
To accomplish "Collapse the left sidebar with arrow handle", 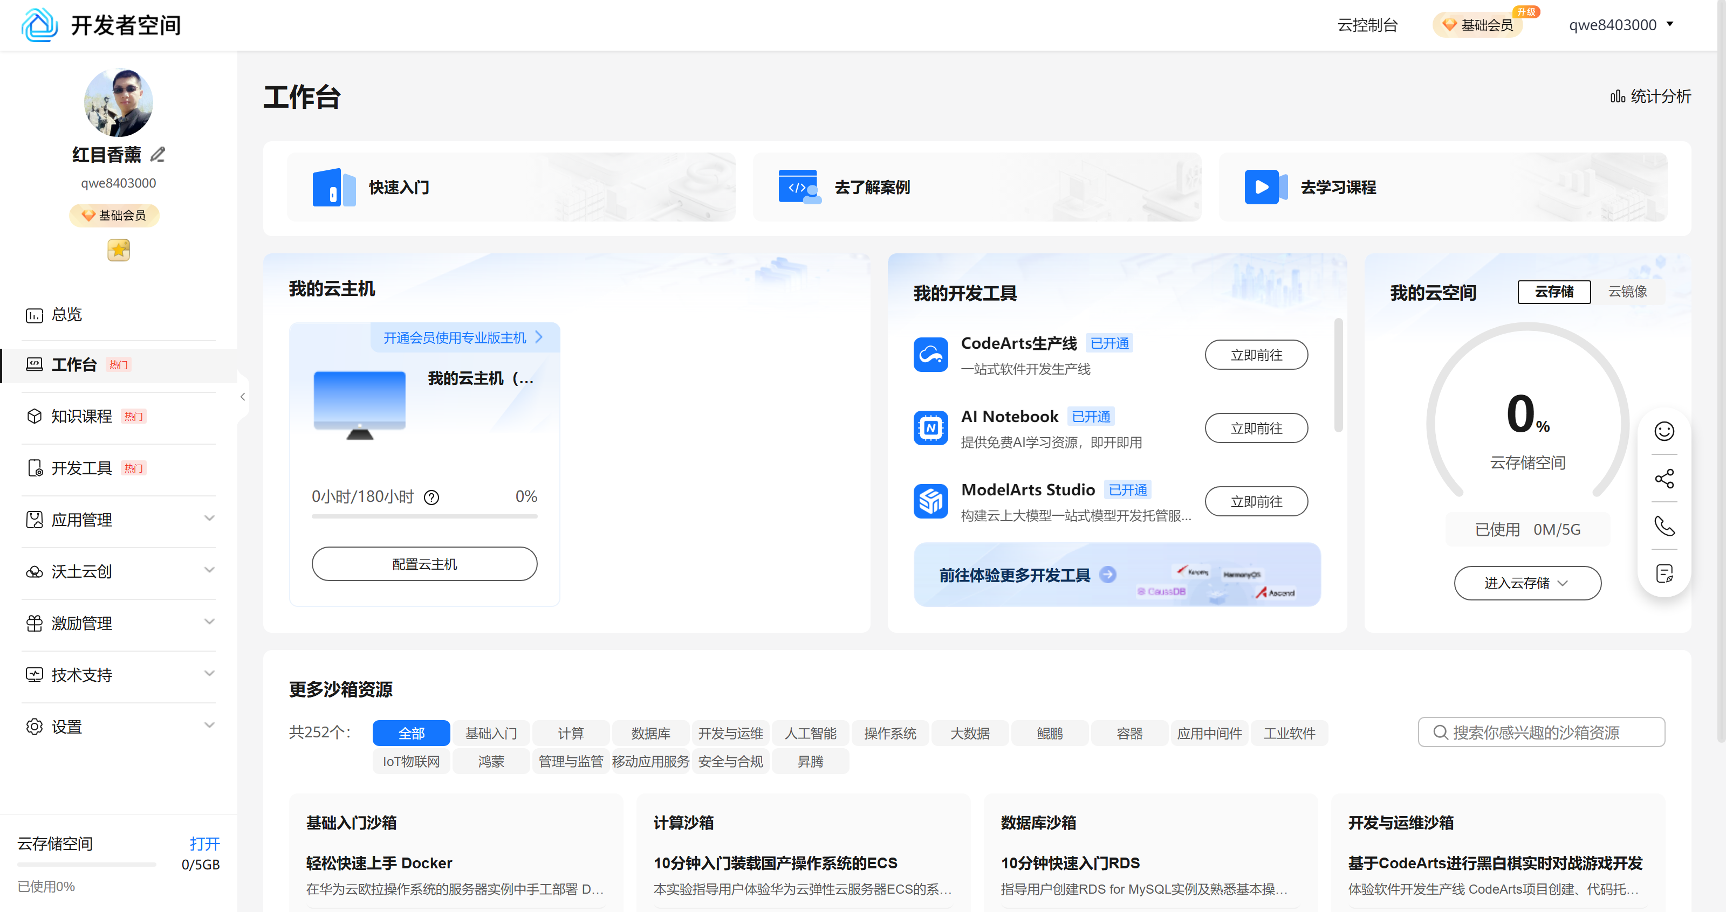I will click(x=243, y=397).
